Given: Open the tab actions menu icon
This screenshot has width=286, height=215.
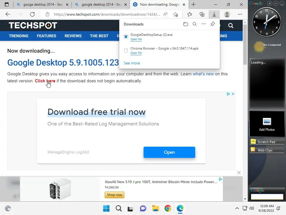Looking at the screenshot, I should click(7, 4).
